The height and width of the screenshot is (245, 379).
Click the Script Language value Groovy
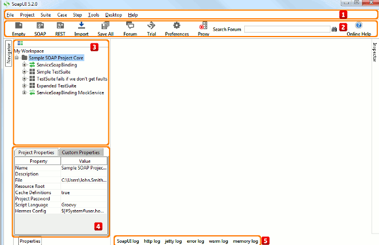pos(84,204)
